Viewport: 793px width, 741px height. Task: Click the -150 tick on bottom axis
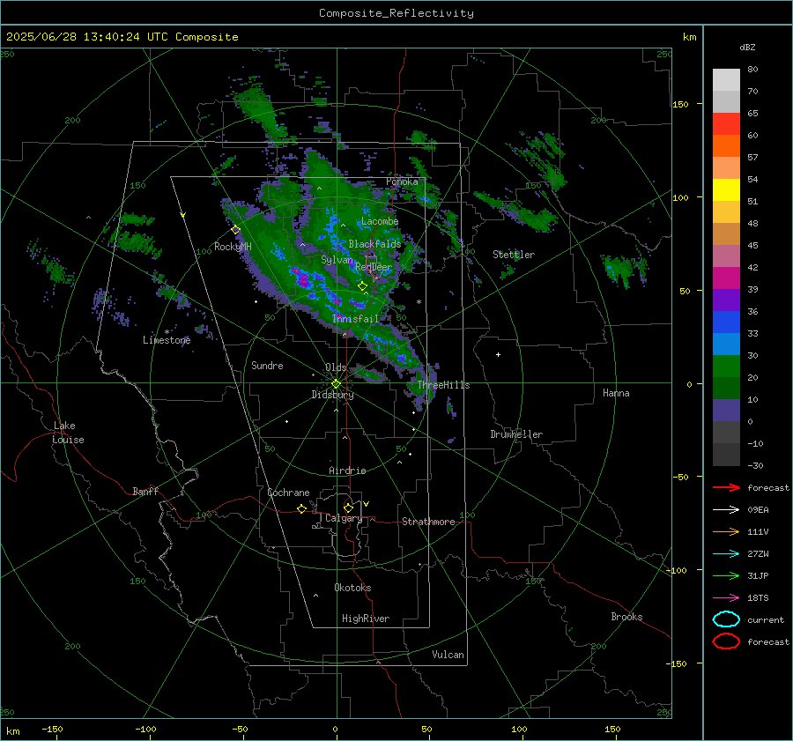pos(52,729)
